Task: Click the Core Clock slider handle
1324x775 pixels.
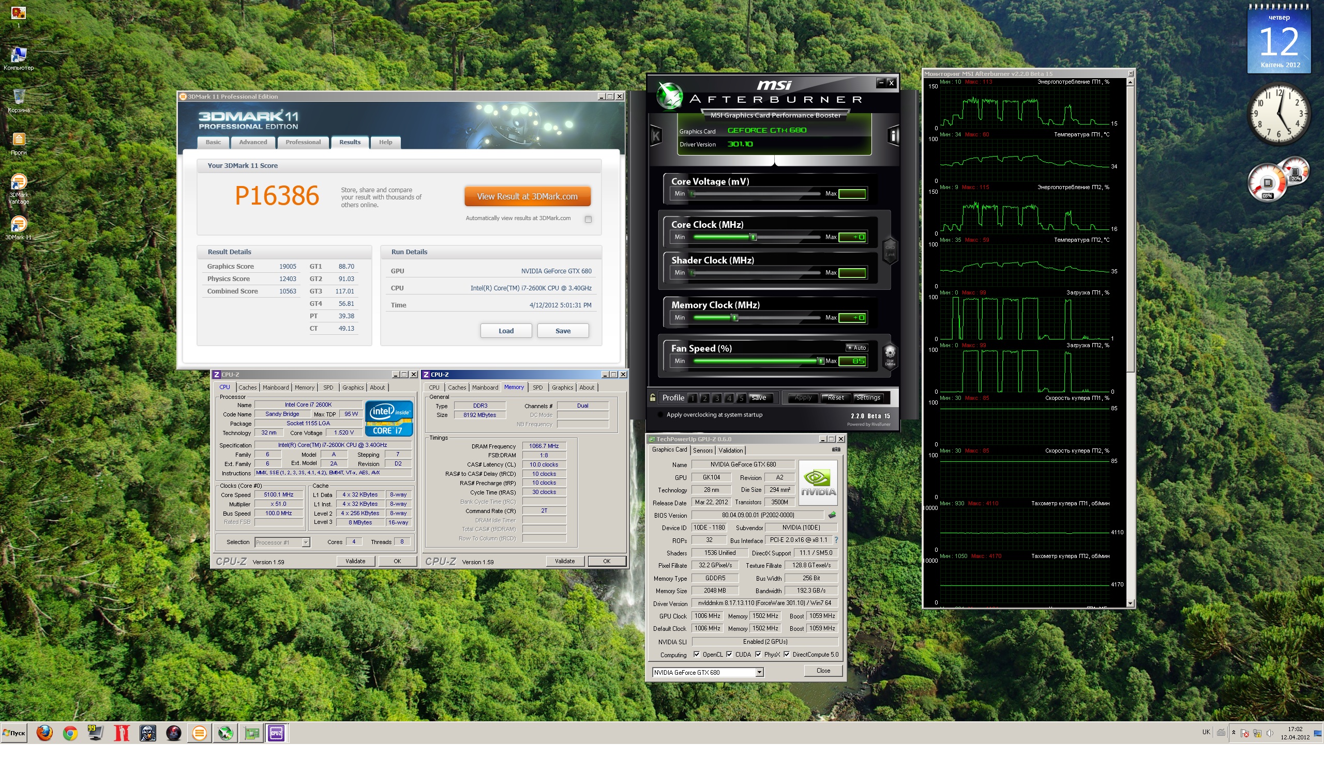Action: point(753,237)
